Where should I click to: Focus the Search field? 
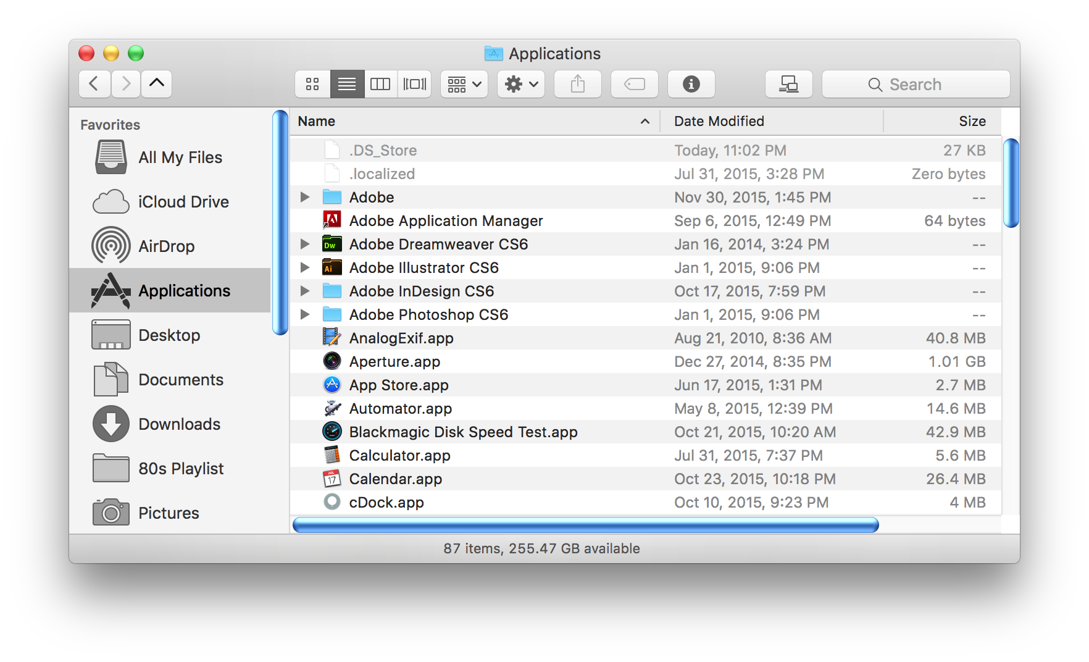[916, 84]
